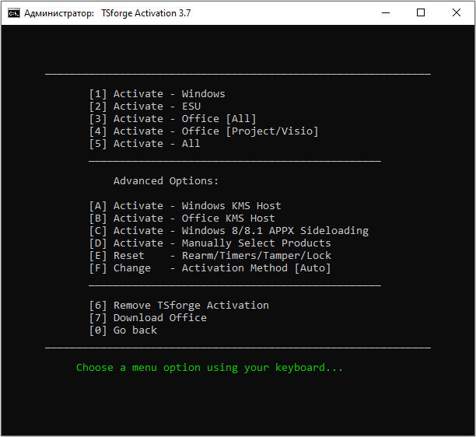Click Change - Activation Method [Auto]

(210, 268)
